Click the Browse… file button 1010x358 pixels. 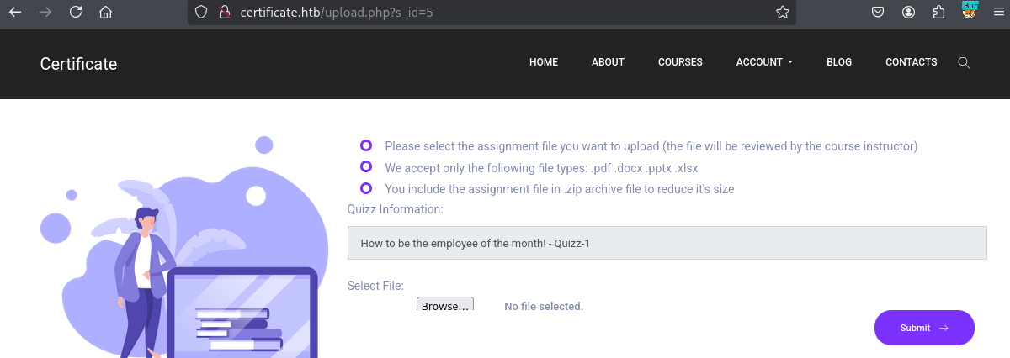click(x=445, y=305)
